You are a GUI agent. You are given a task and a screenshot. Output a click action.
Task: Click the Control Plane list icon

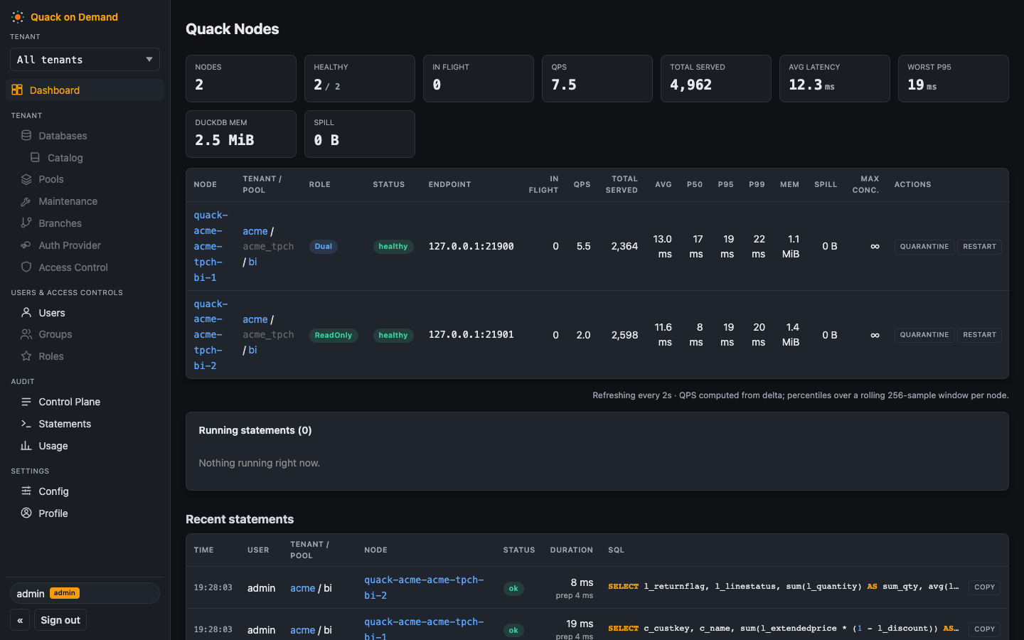26,402
